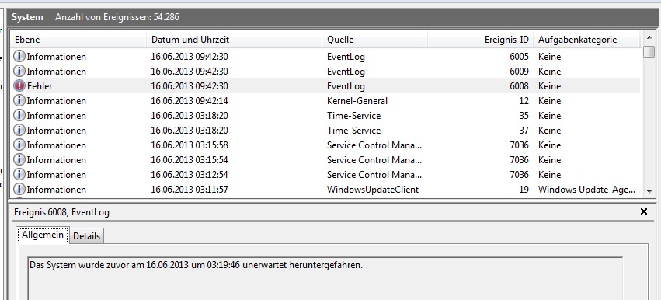Select the Allgemein tab
661x300 pixels.
(43, 235)
